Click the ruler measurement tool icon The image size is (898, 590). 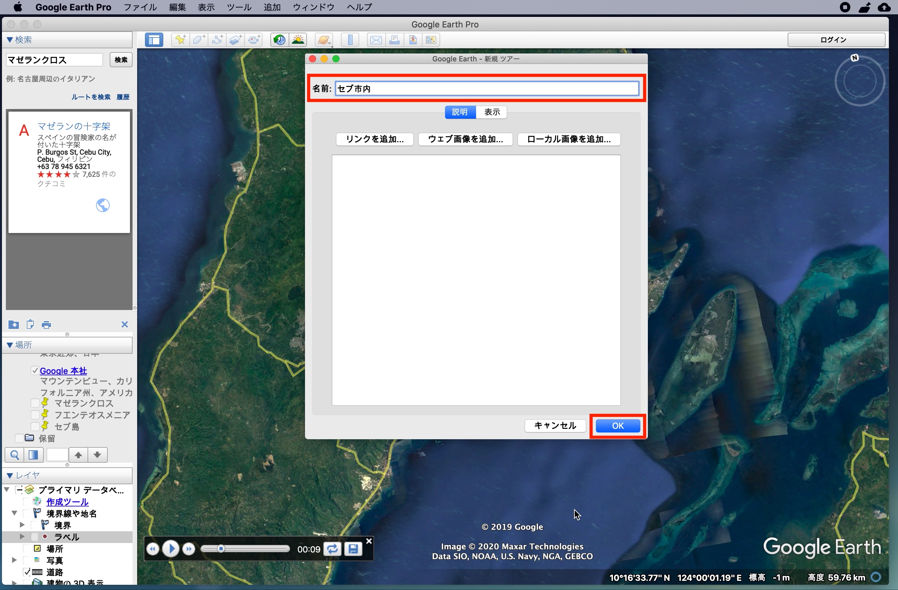pos(350,39)
